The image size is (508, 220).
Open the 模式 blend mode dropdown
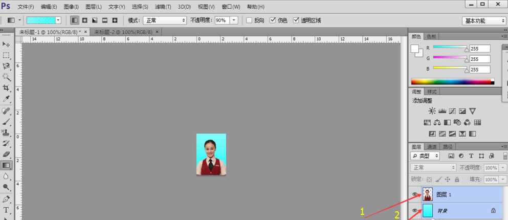click(165, 20)
